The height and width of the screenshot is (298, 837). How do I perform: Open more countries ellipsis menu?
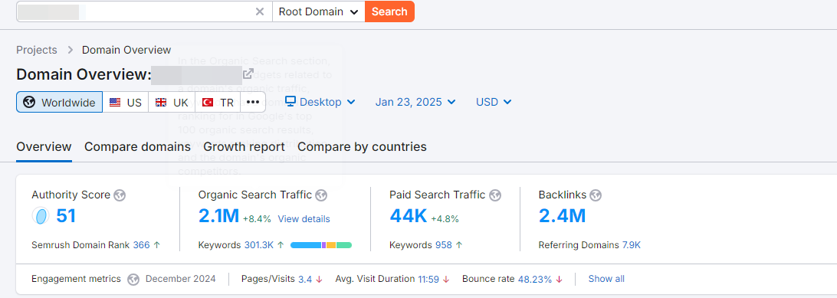pyautogui.click(x=253, y=102)
